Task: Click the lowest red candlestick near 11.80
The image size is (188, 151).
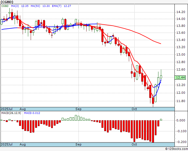Action: pyautogui.click(x=153, y=100)
